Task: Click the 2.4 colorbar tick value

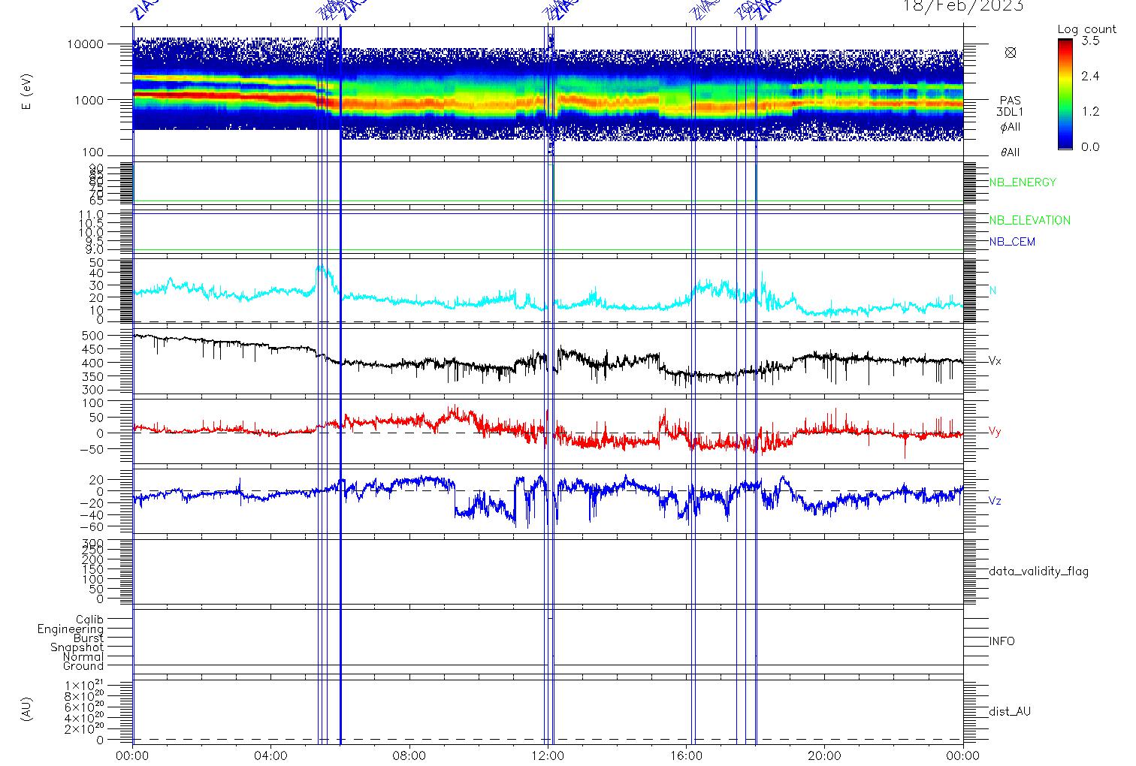Action: click(x=1090, y=77)
